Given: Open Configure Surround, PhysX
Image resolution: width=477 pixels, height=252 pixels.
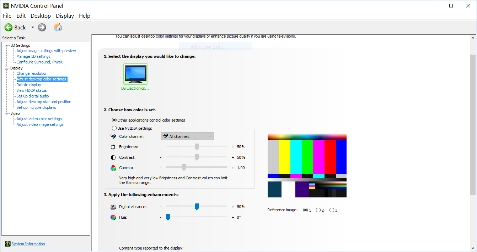Looking at the screenshot, I should coord(39,62).
